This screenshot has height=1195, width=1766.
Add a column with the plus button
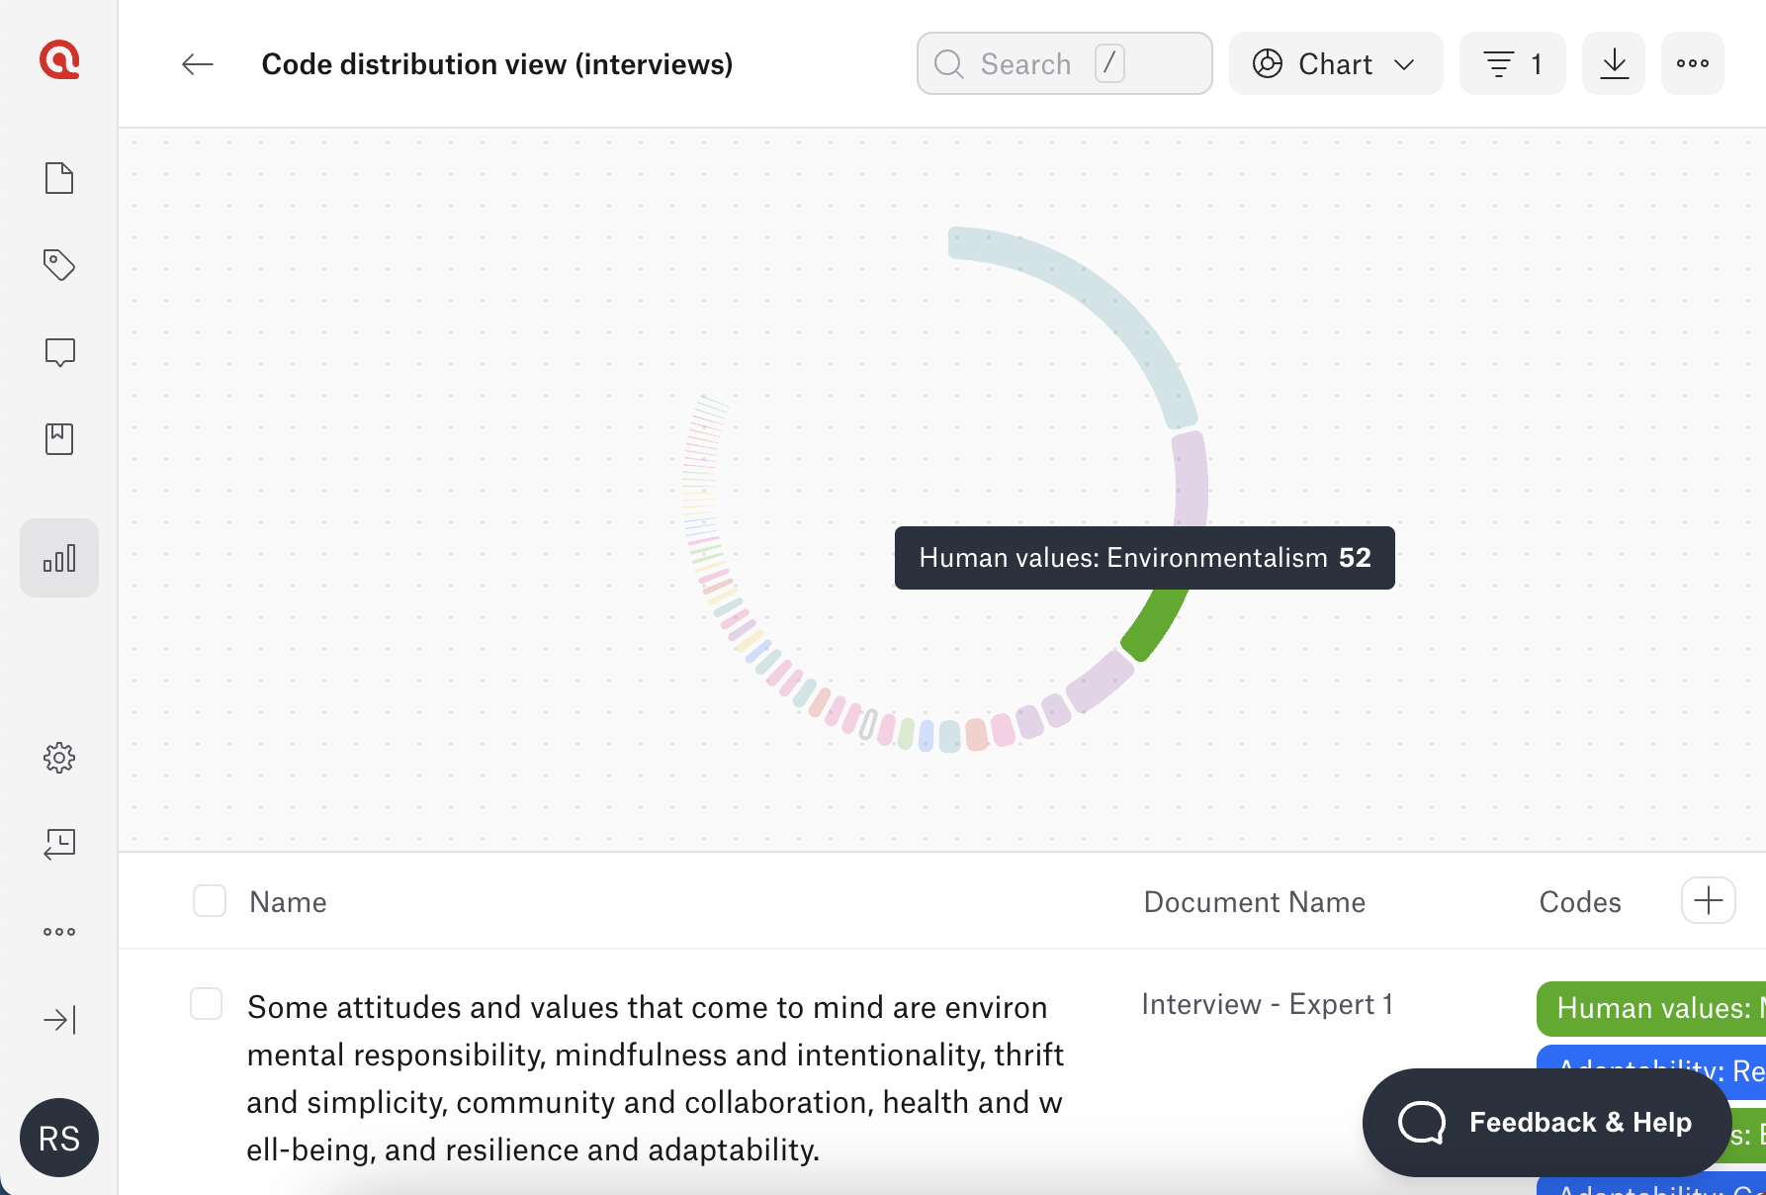pos(1708,901)
